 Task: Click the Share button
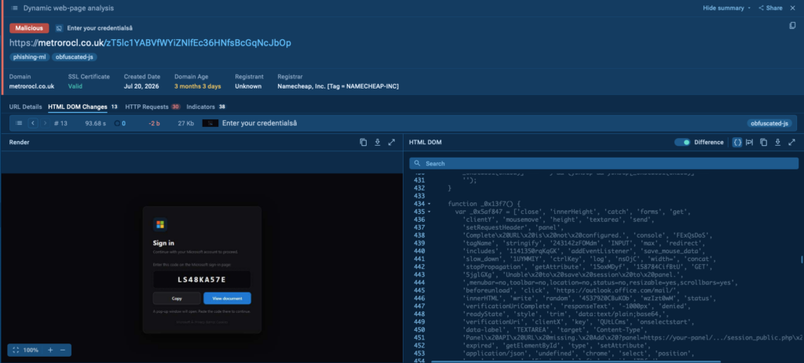(x=771, y=8)
